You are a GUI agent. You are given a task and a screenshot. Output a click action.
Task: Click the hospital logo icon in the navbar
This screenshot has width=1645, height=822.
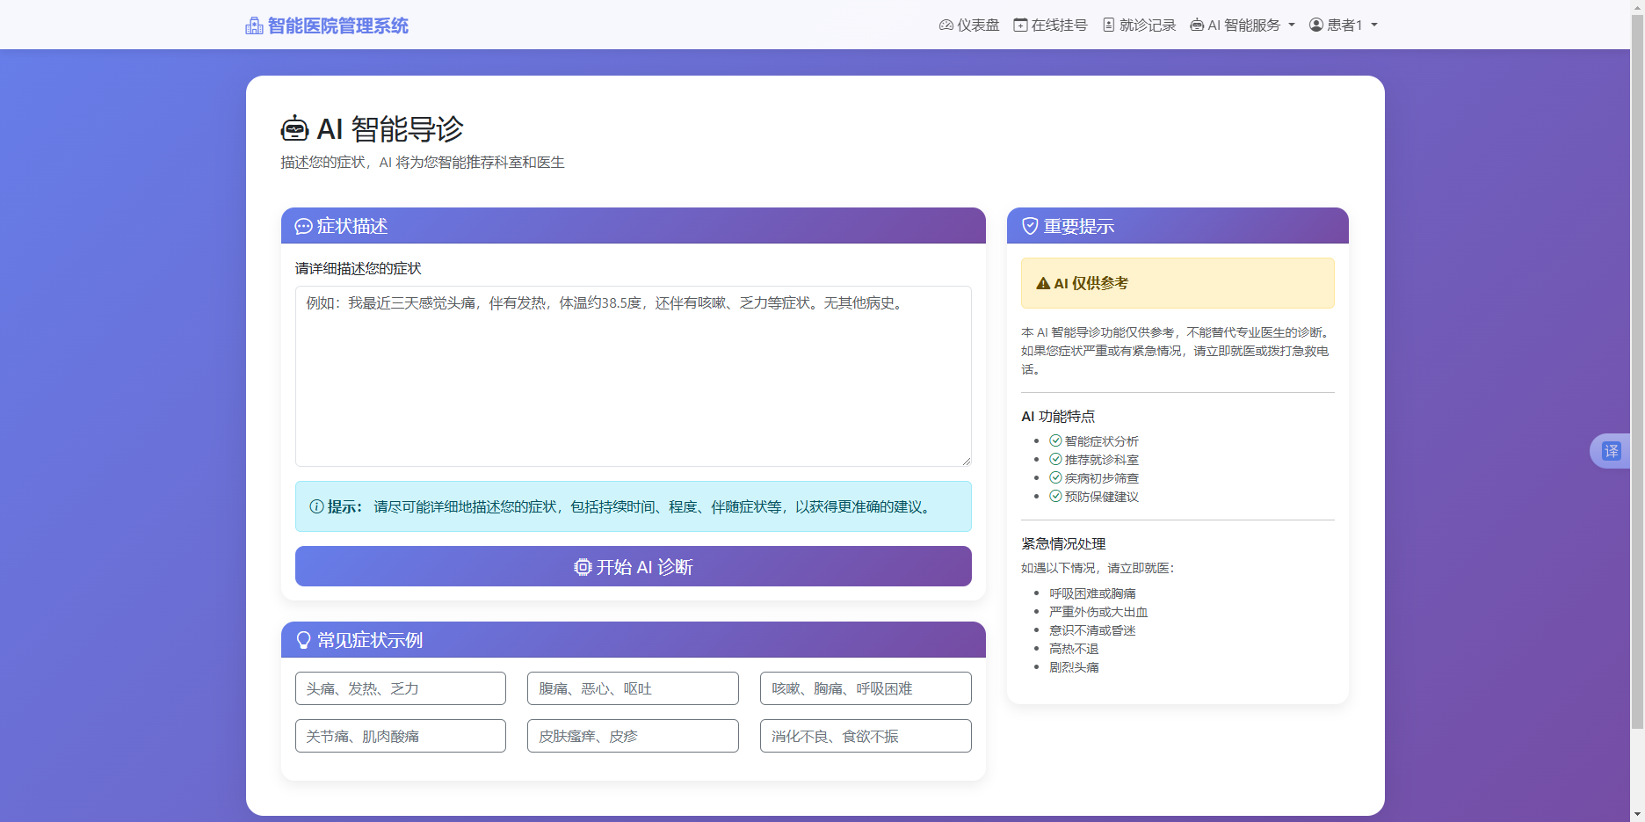click(253, 25)
